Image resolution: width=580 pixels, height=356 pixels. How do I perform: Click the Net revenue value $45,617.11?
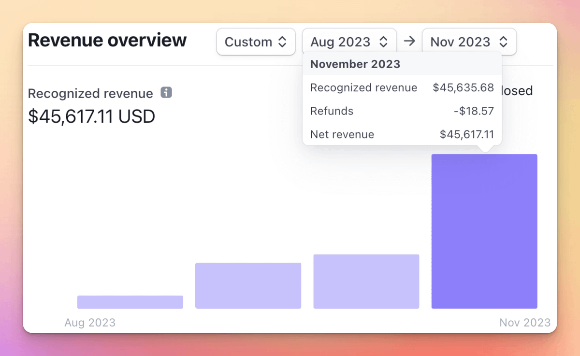click(467, 134)
